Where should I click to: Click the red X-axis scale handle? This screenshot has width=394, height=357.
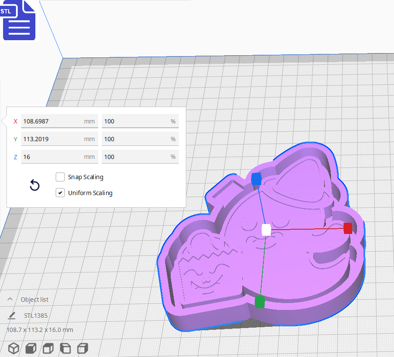[348, 229]
